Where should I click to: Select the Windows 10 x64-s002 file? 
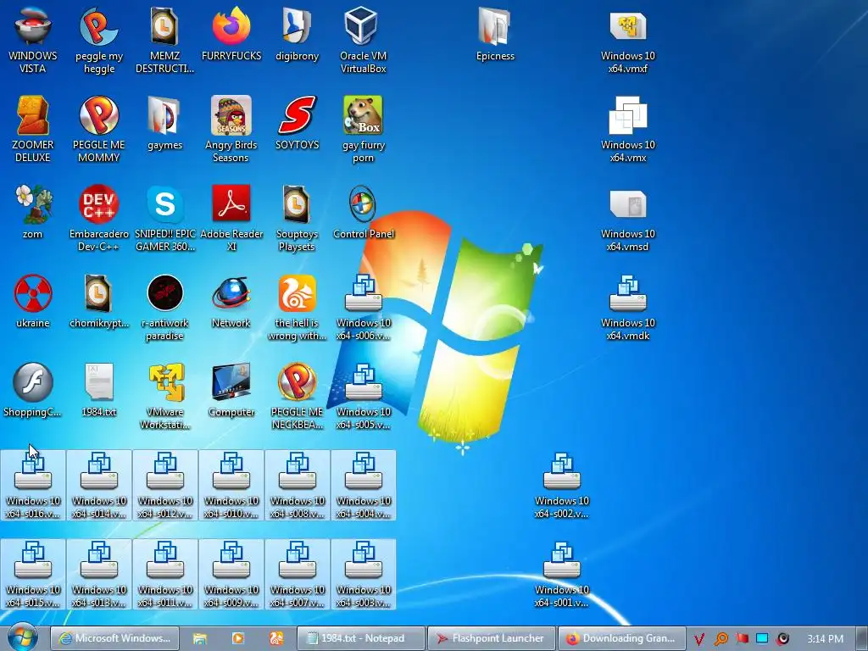coord(561,486)
